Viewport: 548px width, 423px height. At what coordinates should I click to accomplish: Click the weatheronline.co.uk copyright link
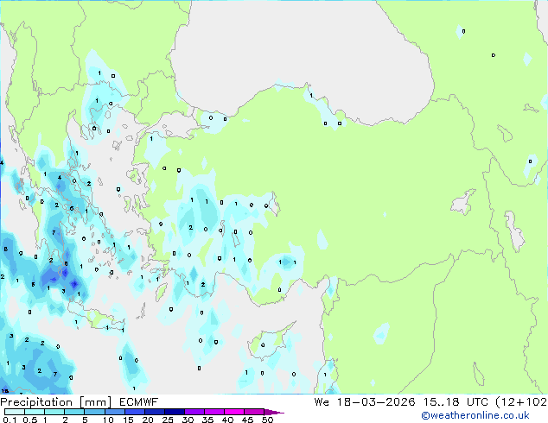475,415
